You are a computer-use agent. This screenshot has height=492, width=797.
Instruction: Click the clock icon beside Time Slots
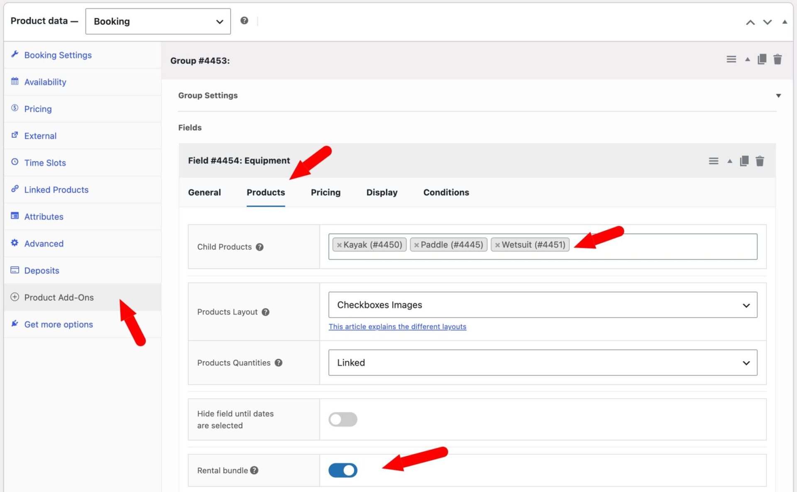click(x=15, y=162)
